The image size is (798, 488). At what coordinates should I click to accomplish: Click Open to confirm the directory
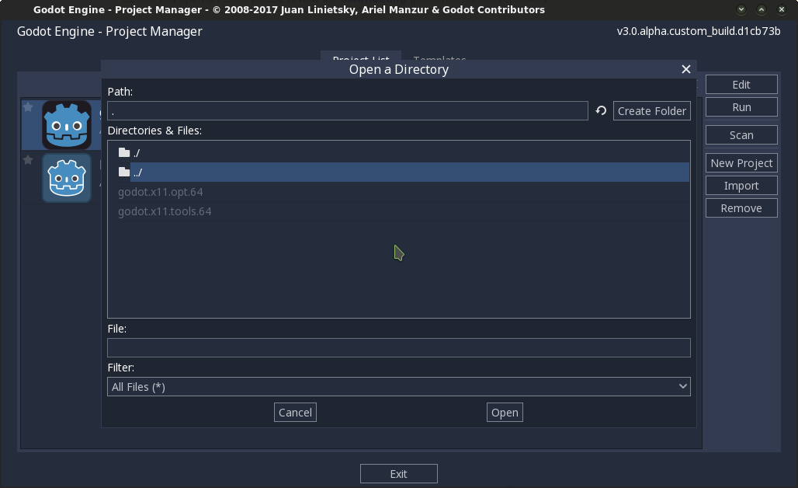coord(505,412)
